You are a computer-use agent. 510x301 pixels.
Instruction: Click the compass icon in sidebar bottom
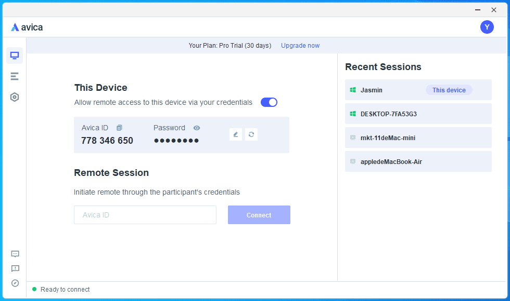pos(15,283)
